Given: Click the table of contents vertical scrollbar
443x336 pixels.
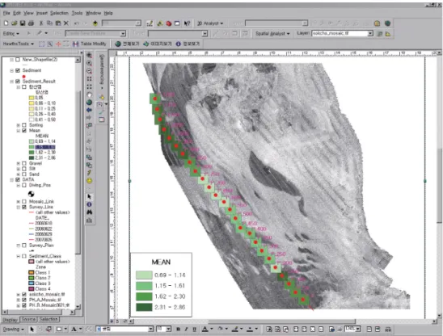Looking at the screenshot, I should (x=78, y=172).
